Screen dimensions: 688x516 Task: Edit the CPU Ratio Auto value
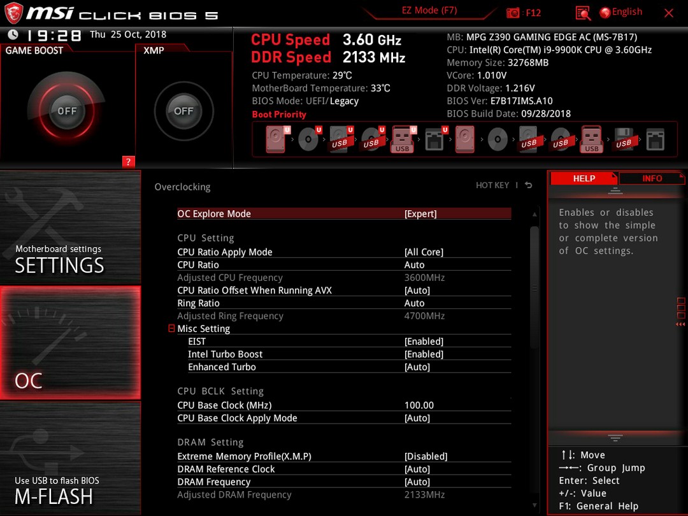[x=344, y=264]
